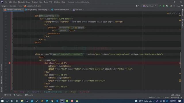
Task: Open the Problems tool window
Action: point(18,95)
